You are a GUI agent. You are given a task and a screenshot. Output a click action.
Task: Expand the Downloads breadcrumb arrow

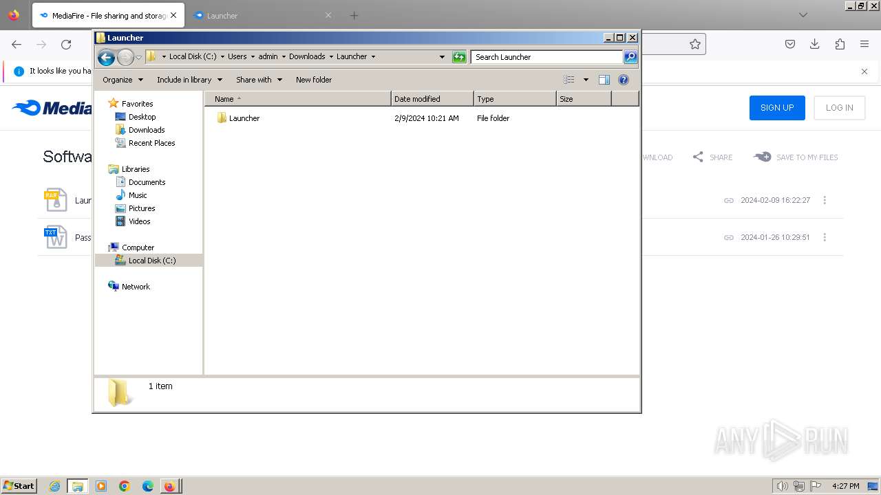pos(331,57)
